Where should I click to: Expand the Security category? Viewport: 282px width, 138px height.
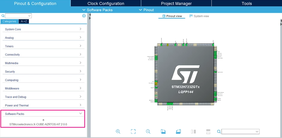coord(43,72)
